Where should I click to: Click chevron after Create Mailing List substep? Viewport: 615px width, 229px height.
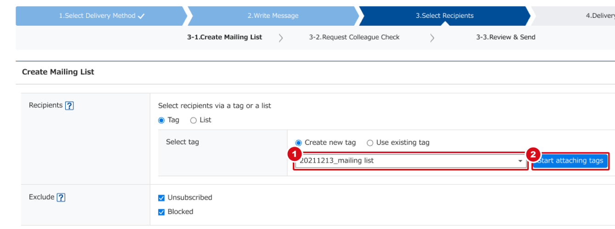(281, 38)
